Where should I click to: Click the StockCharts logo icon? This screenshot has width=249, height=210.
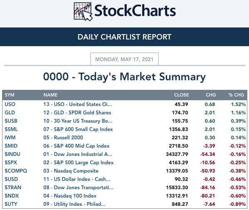[83, 12]
